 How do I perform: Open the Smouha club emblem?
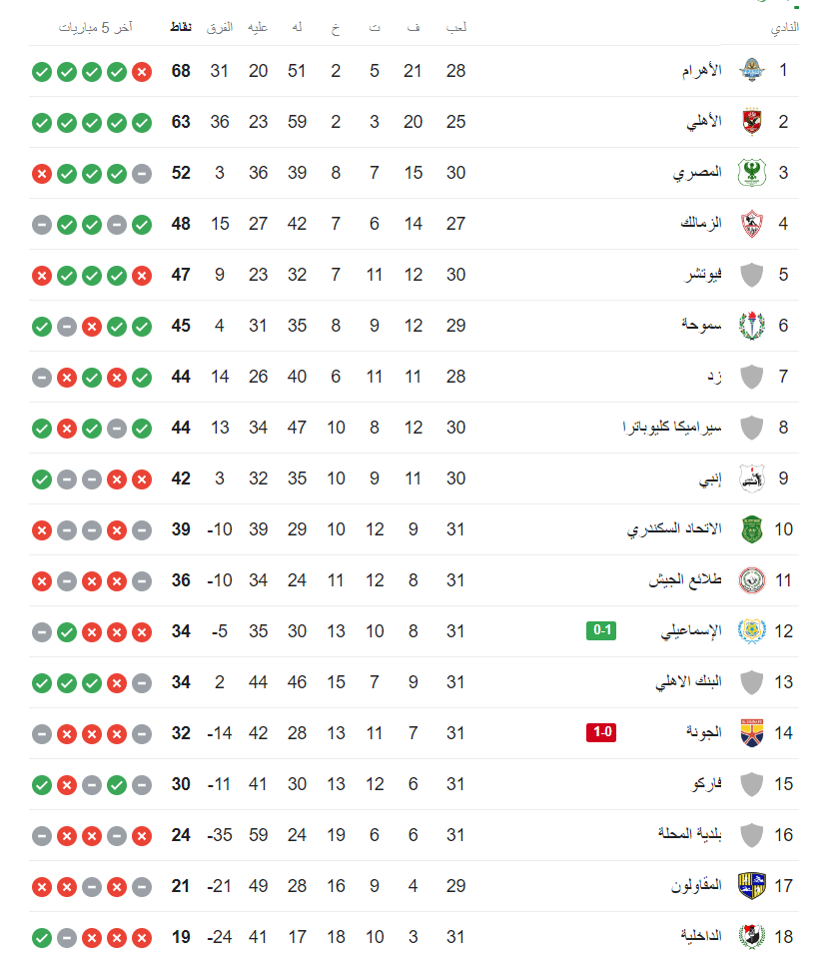click(752, 326)
